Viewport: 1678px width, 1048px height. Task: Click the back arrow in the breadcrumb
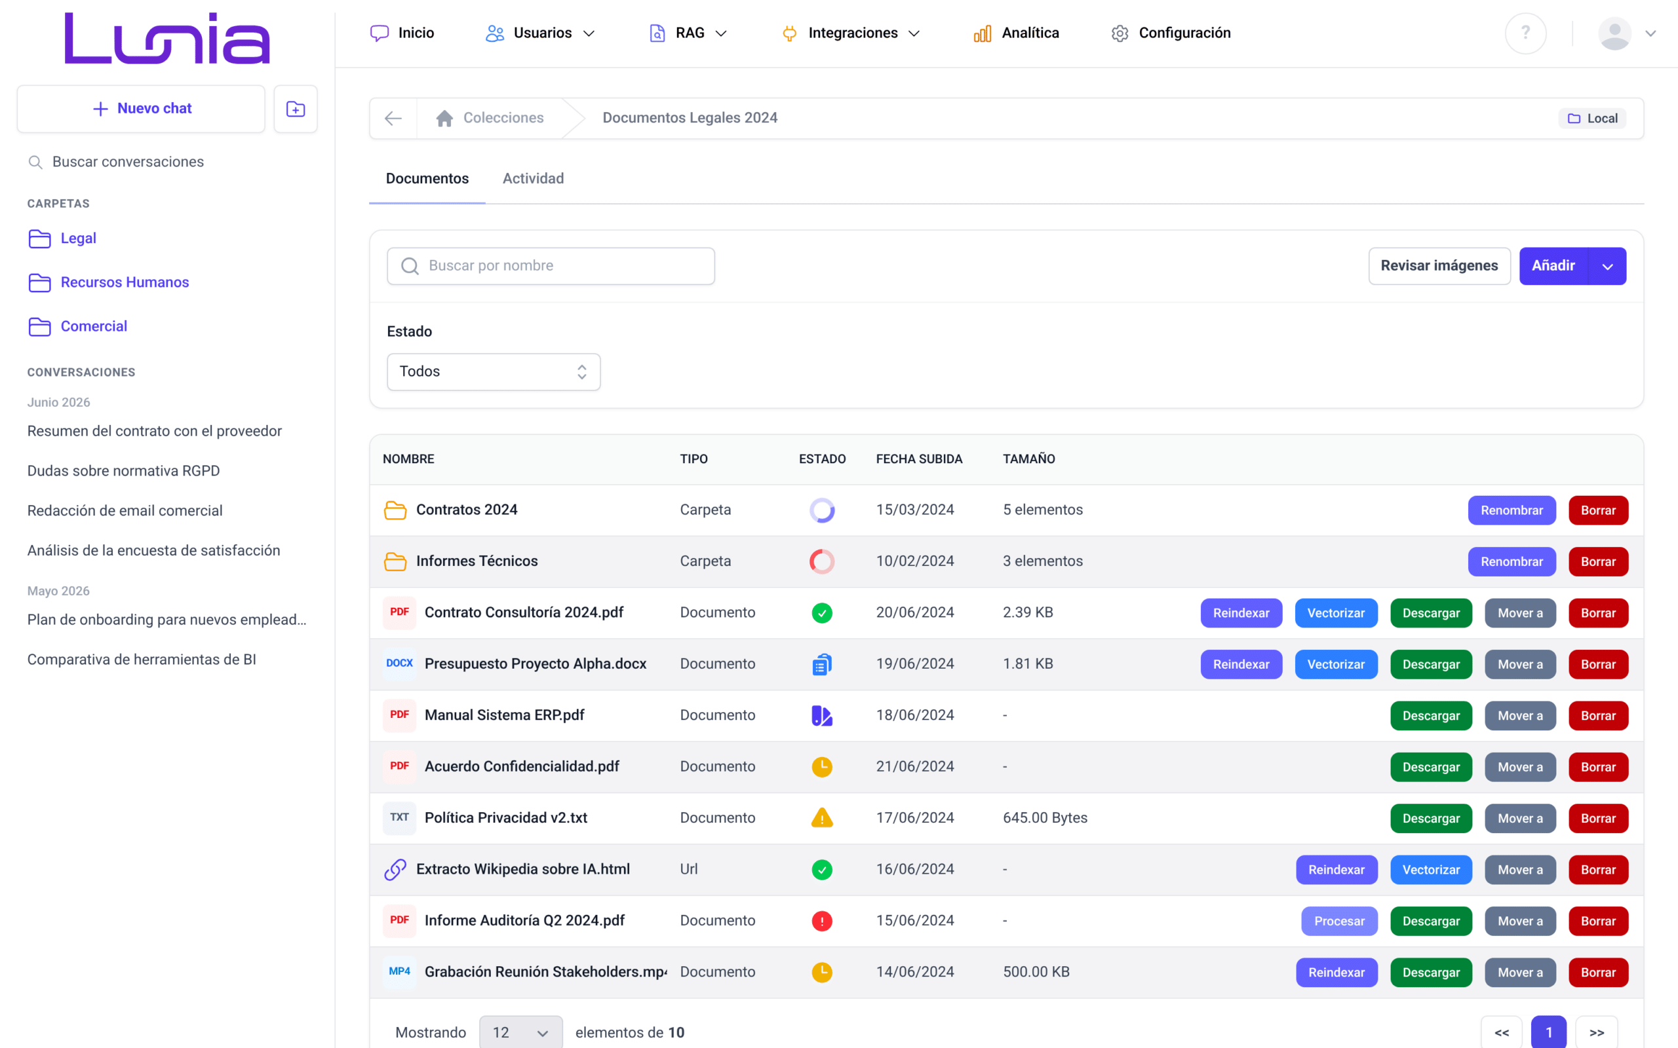coord(393,119)
